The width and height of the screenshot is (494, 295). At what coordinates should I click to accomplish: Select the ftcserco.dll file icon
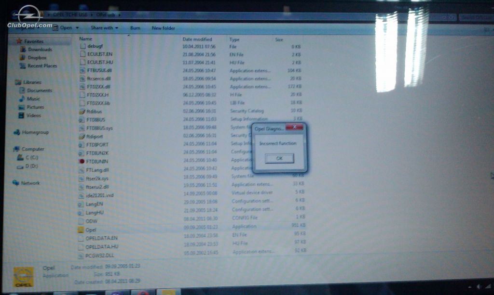tap(82, 78)
